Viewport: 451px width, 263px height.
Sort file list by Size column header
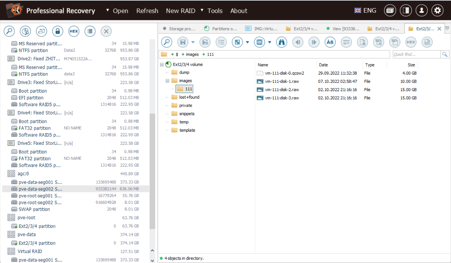402,65
